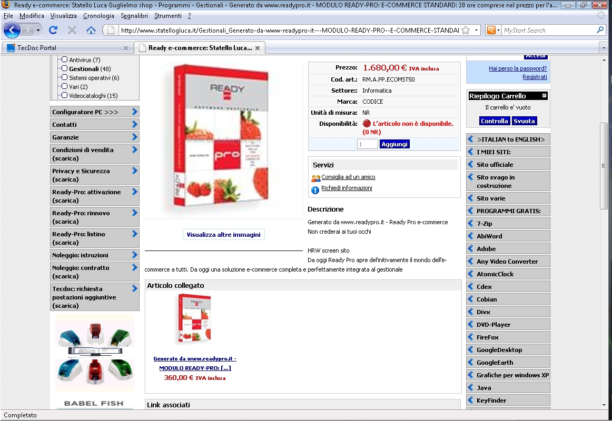
Task: Open the Visualizza menu
Action: tap(63, 16)
